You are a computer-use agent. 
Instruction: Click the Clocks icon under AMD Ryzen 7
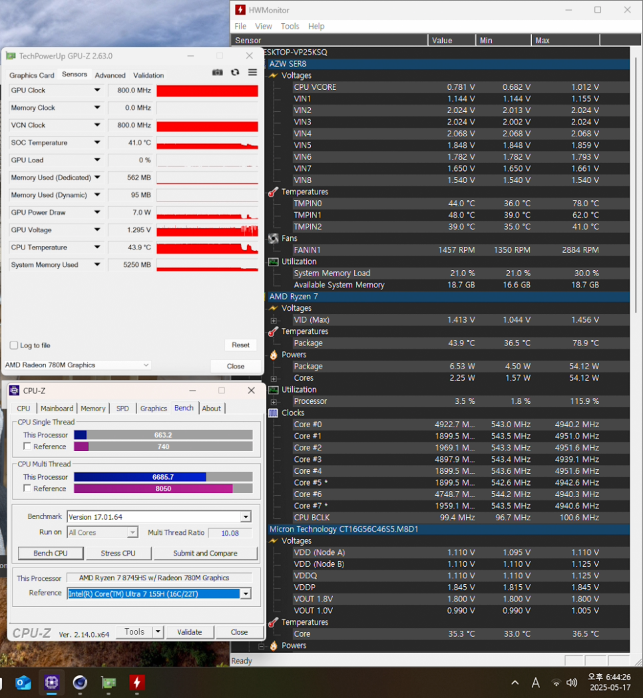pyautogui.click(x=274, y=413)
